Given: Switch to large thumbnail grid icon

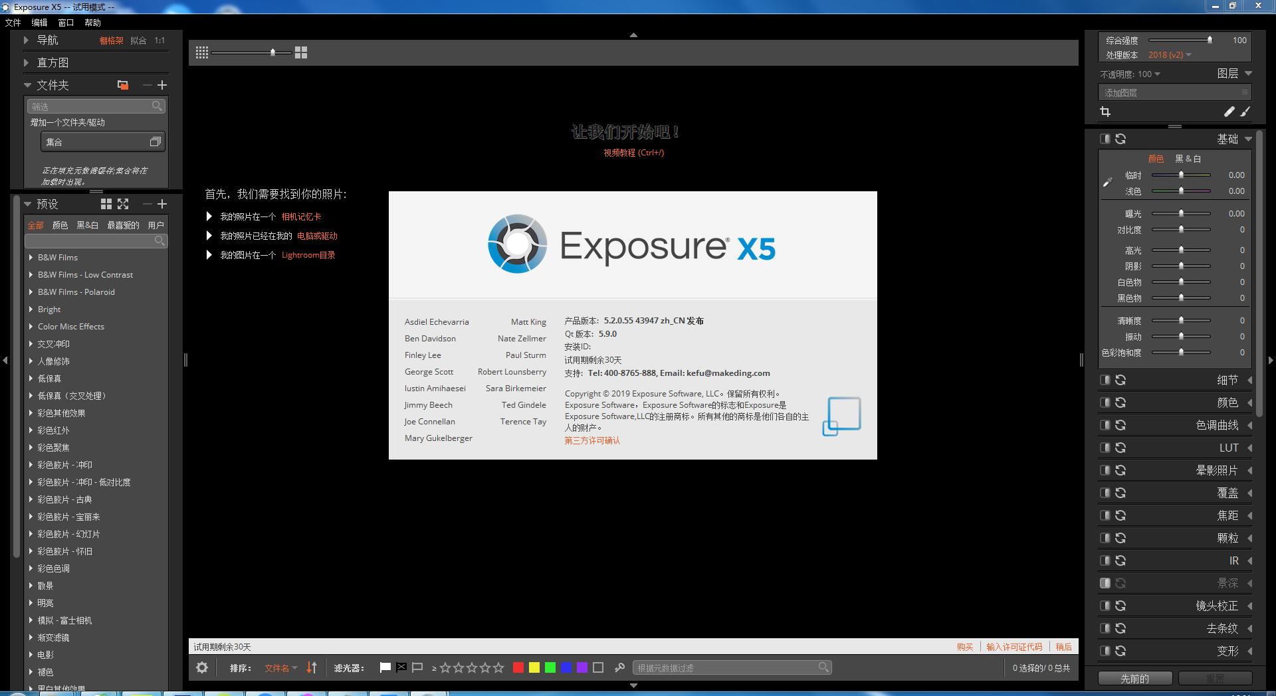Looking at the screenshot, I should pyautogui.click(x=301, y=52).
